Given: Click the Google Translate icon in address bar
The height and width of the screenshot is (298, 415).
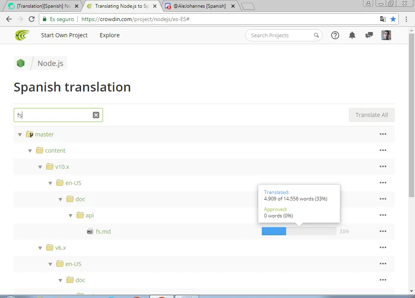Looking at the screenshot, I should pos(383,19).
